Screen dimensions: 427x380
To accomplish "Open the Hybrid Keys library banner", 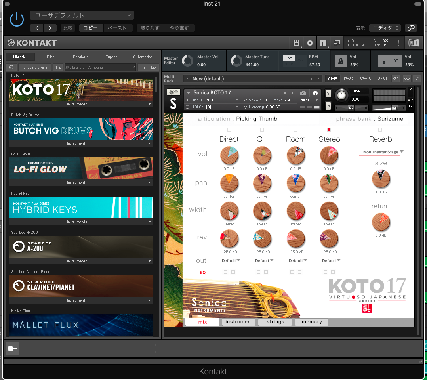I will pos(81,208).
